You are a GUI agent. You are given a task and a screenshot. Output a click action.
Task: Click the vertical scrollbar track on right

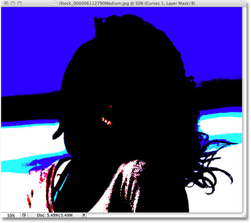tap(244, 110)
